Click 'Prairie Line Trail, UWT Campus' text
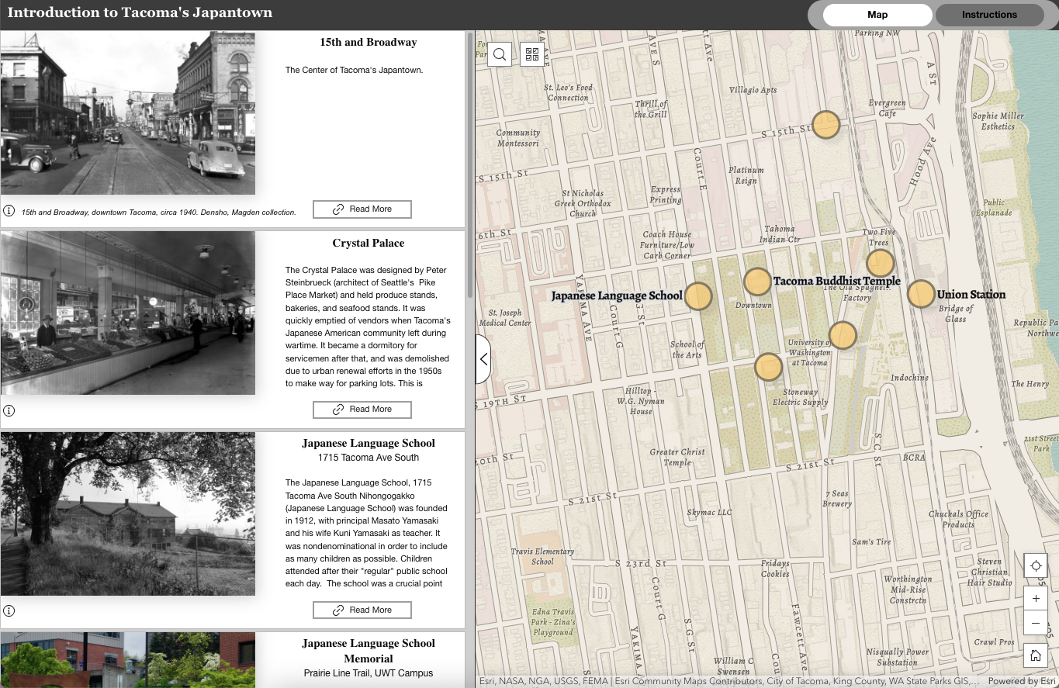 [369, 673]
